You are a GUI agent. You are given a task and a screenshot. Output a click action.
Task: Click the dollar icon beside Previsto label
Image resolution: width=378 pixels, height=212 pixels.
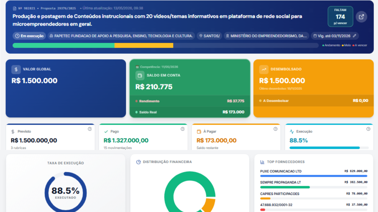point(13,132)
